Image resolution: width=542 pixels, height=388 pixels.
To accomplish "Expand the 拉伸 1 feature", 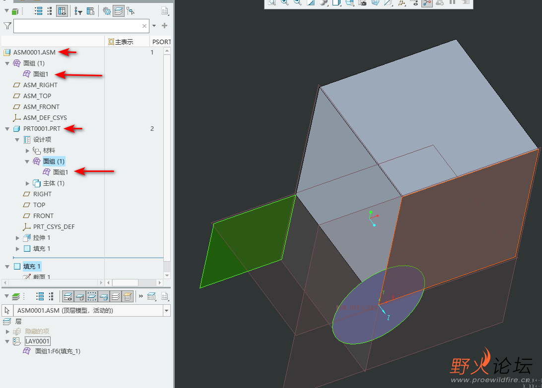I will (17, 238).
